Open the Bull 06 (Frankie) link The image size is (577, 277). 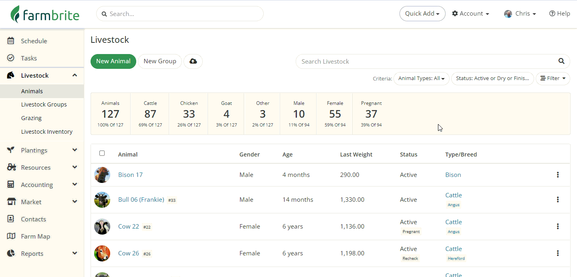(x=141, y=200)
